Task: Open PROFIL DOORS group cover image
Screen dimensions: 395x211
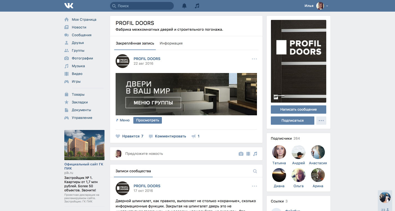Action: tap(299, 61)
